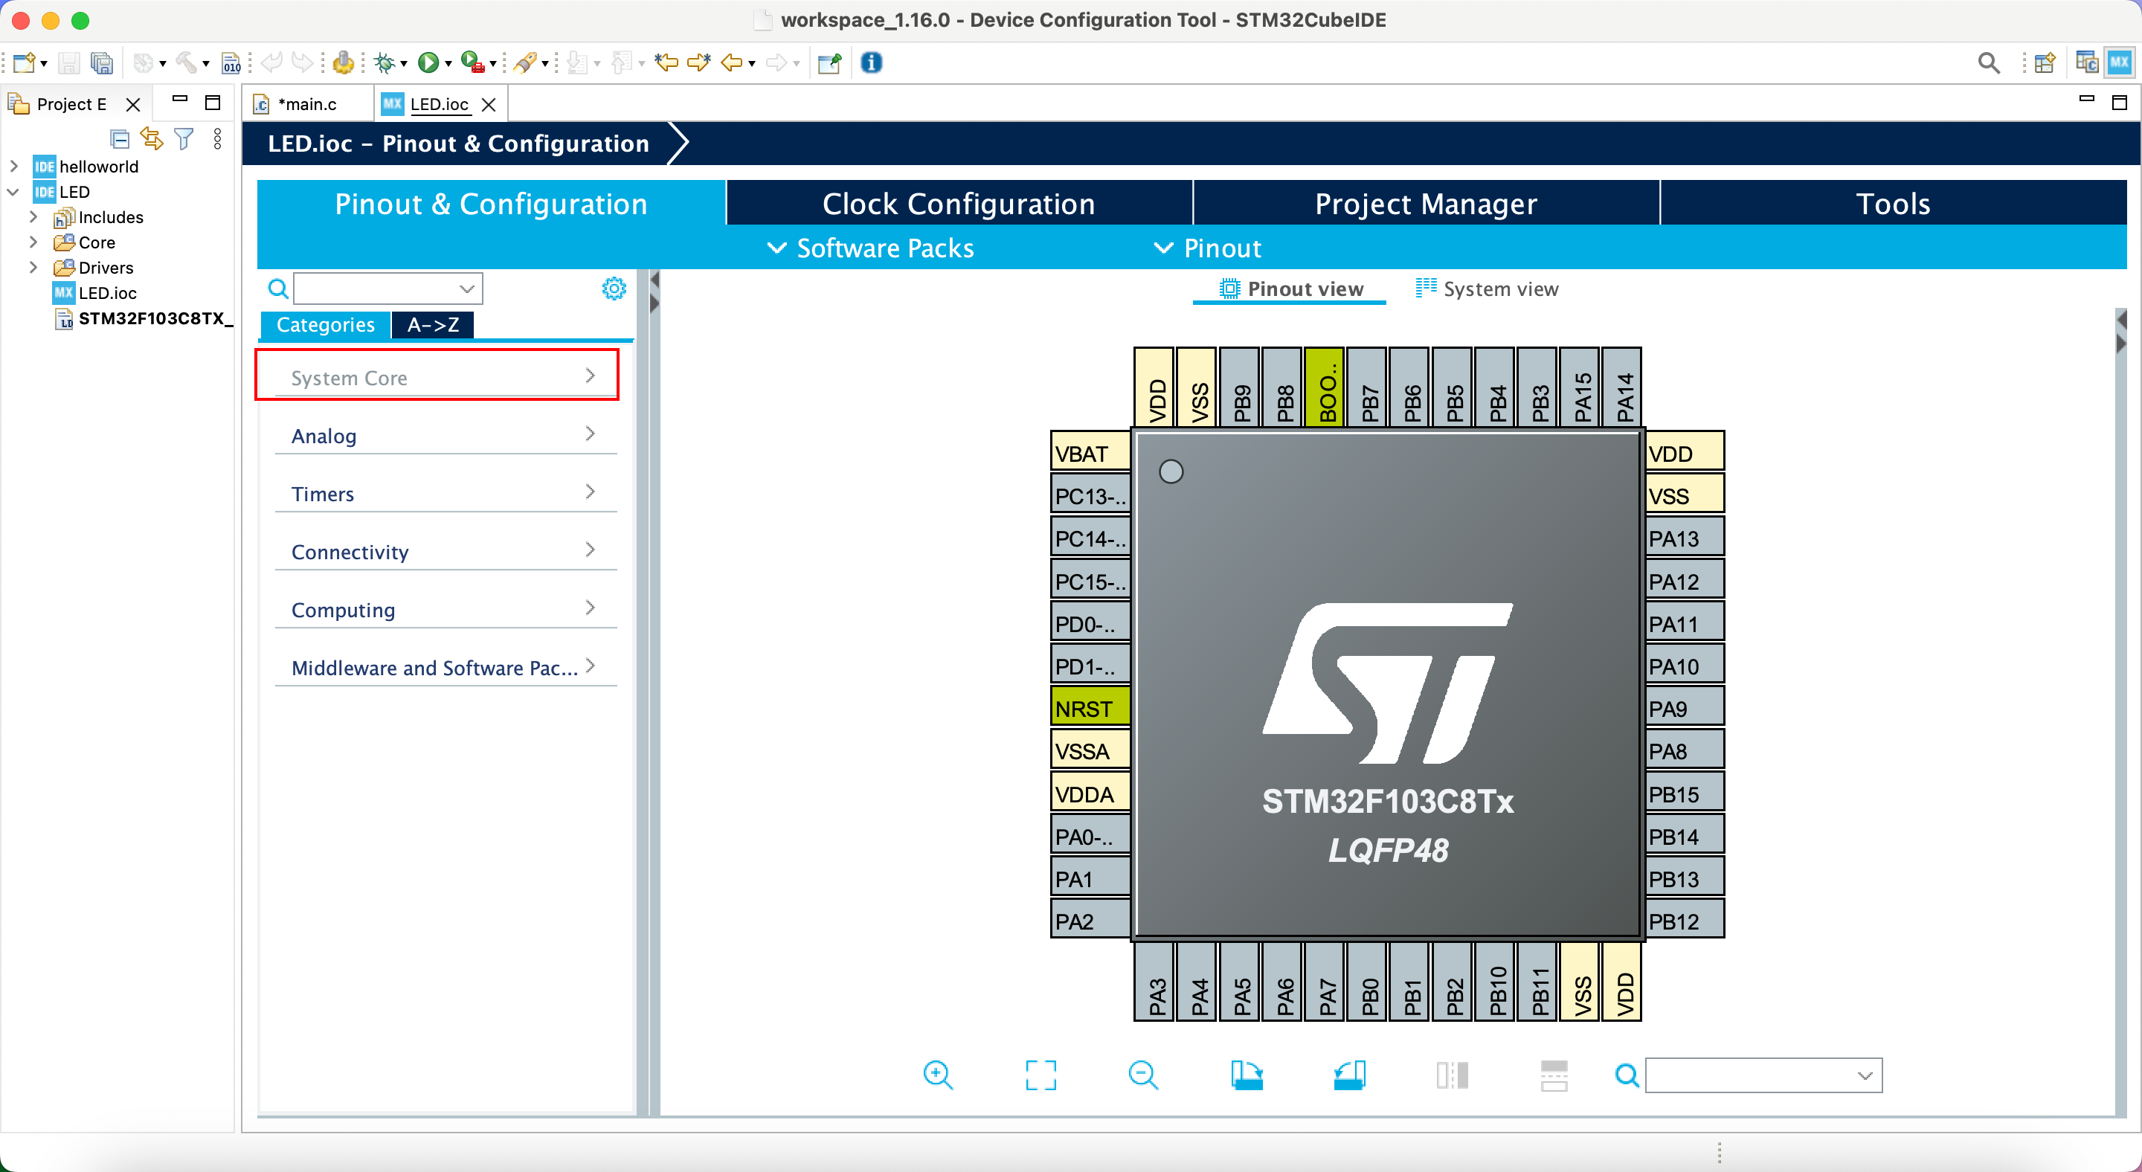Click the device configuration code generation icon
Viewport: 2142px width, 1172px height.
pos(344,62)
